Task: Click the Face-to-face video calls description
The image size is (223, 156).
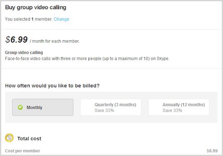Action: tap(87, 59)
